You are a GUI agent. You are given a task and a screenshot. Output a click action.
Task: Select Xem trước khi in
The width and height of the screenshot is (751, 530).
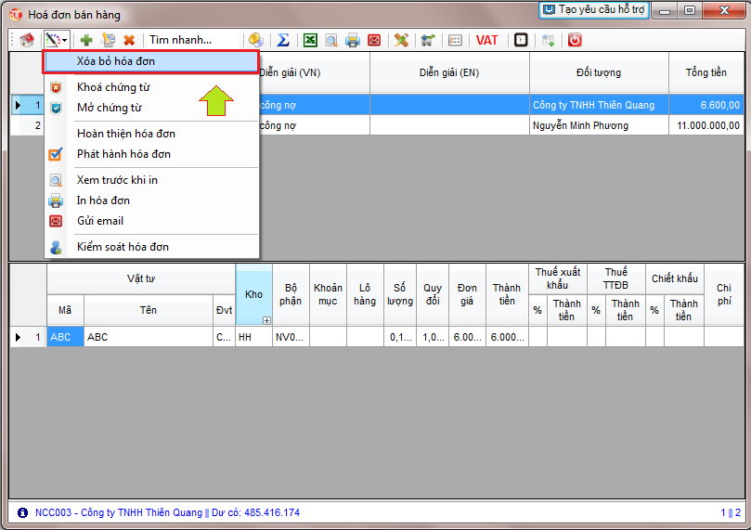151,180
